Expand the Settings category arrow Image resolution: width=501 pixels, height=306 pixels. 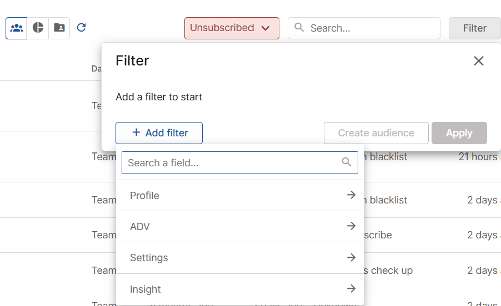[x=351, y=257]
